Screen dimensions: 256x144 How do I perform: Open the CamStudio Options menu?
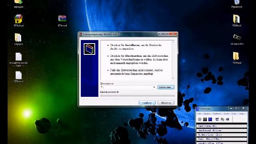point(217,114)
